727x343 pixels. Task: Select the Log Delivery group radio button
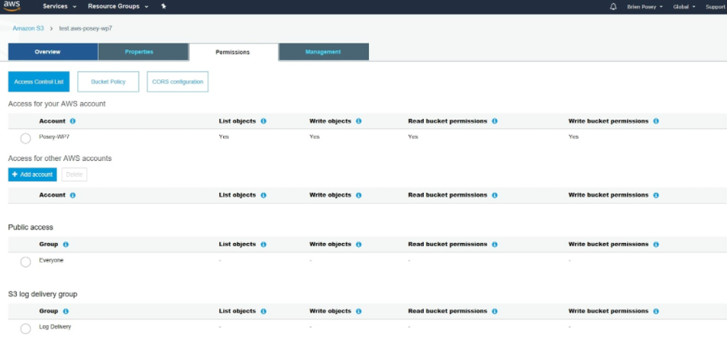coord(25,329)
